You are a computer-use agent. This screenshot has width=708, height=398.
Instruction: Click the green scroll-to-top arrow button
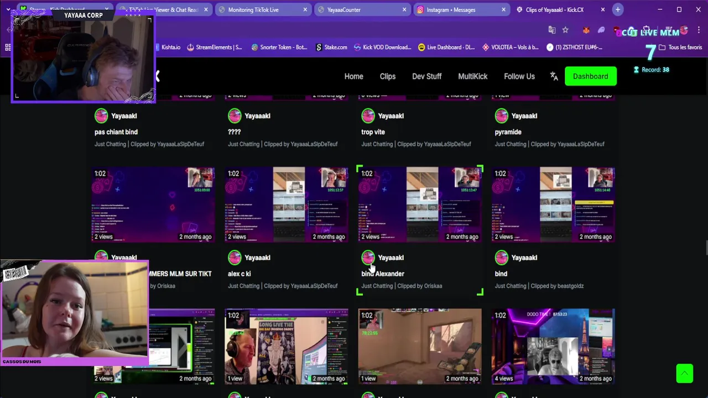(684, 373)
